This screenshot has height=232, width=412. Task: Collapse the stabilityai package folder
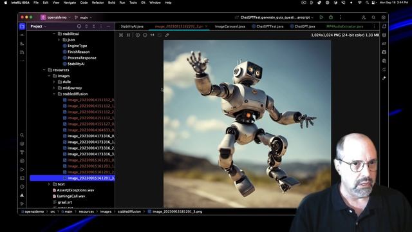(54, 34)
